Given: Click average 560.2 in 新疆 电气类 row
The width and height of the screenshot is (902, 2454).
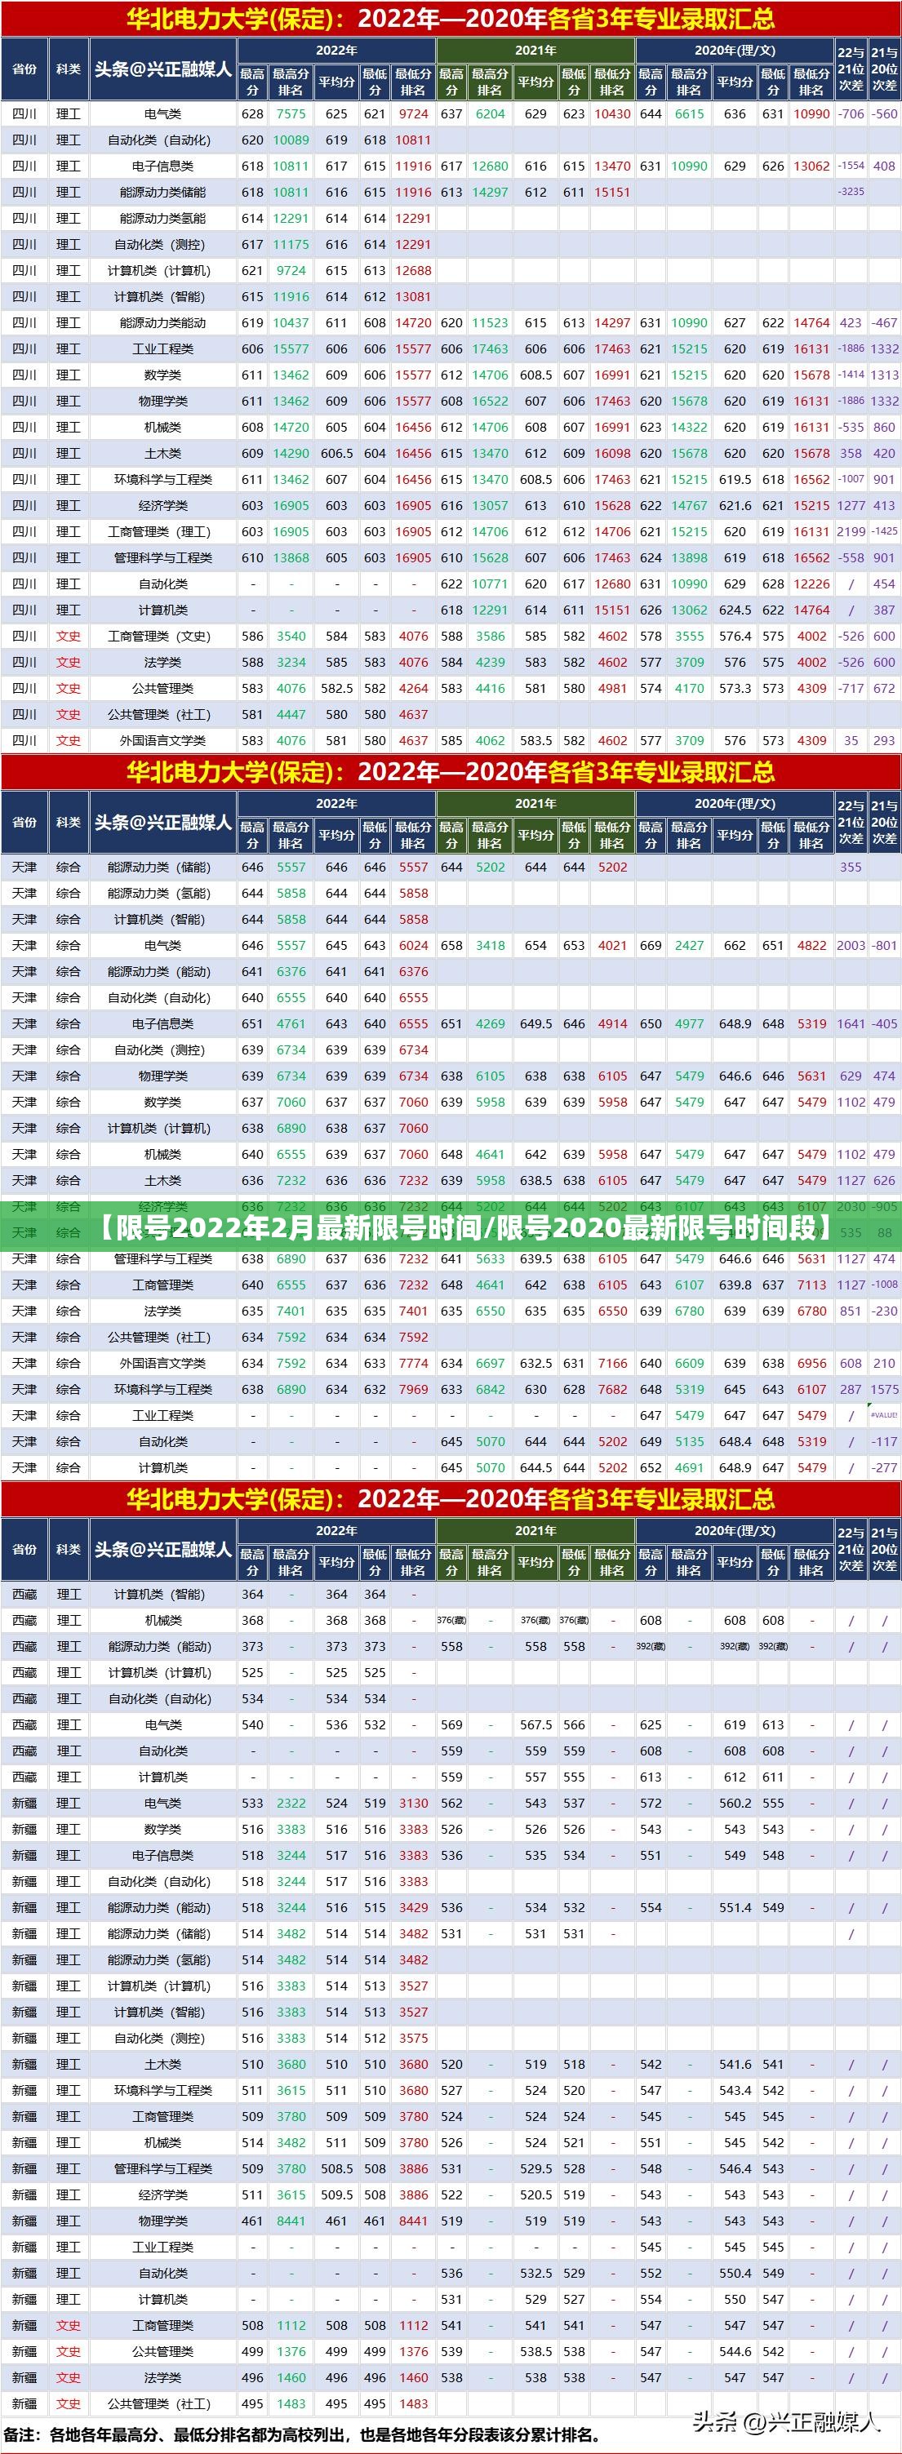Looking at the screenshot, I should tap(735, 1804).
